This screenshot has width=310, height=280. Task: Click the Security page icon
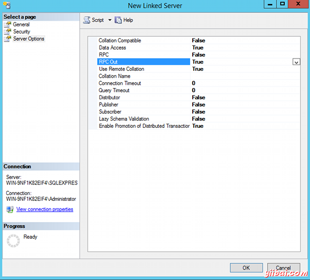click(8, 32)
